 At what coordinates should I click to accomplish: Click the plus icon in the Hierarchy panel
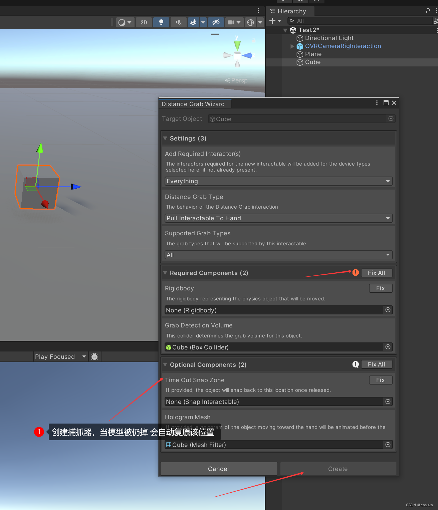point(273,21)
